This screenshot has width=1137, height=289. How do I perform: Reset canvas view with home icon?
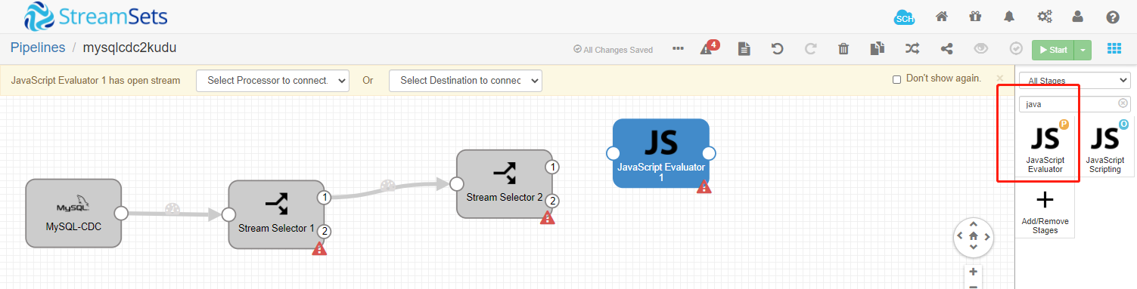point(973,235)
